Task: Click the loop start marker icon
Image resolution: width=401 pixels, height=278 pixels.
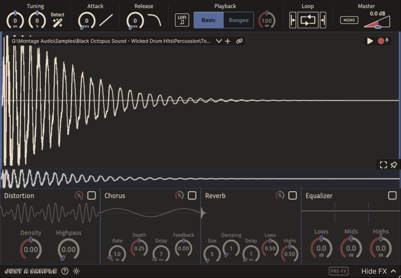Action: point(293,20)
